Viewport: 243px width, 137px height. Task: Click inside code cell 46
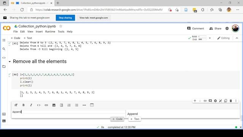pos(126,80)
